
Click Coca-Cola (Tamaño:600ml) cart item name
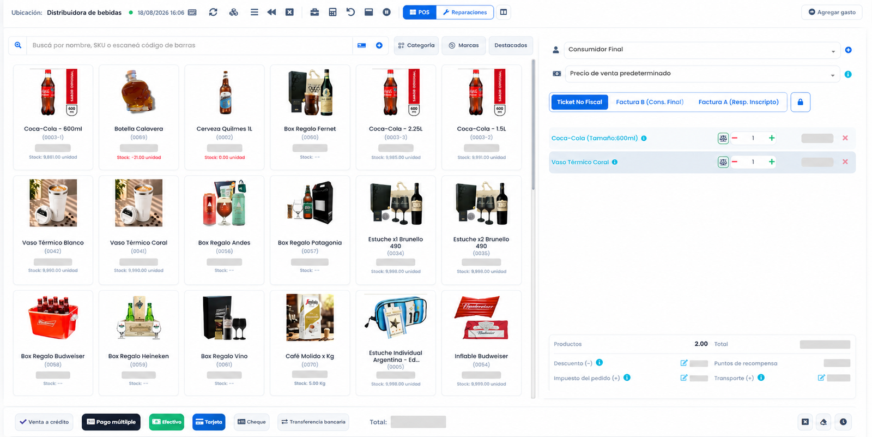coord(595,138)
